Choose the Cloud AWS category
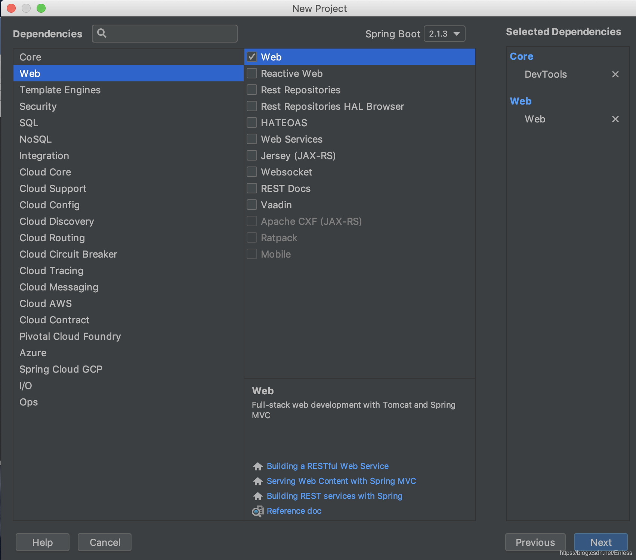This screenshot has height=560, width=636. 129,304
